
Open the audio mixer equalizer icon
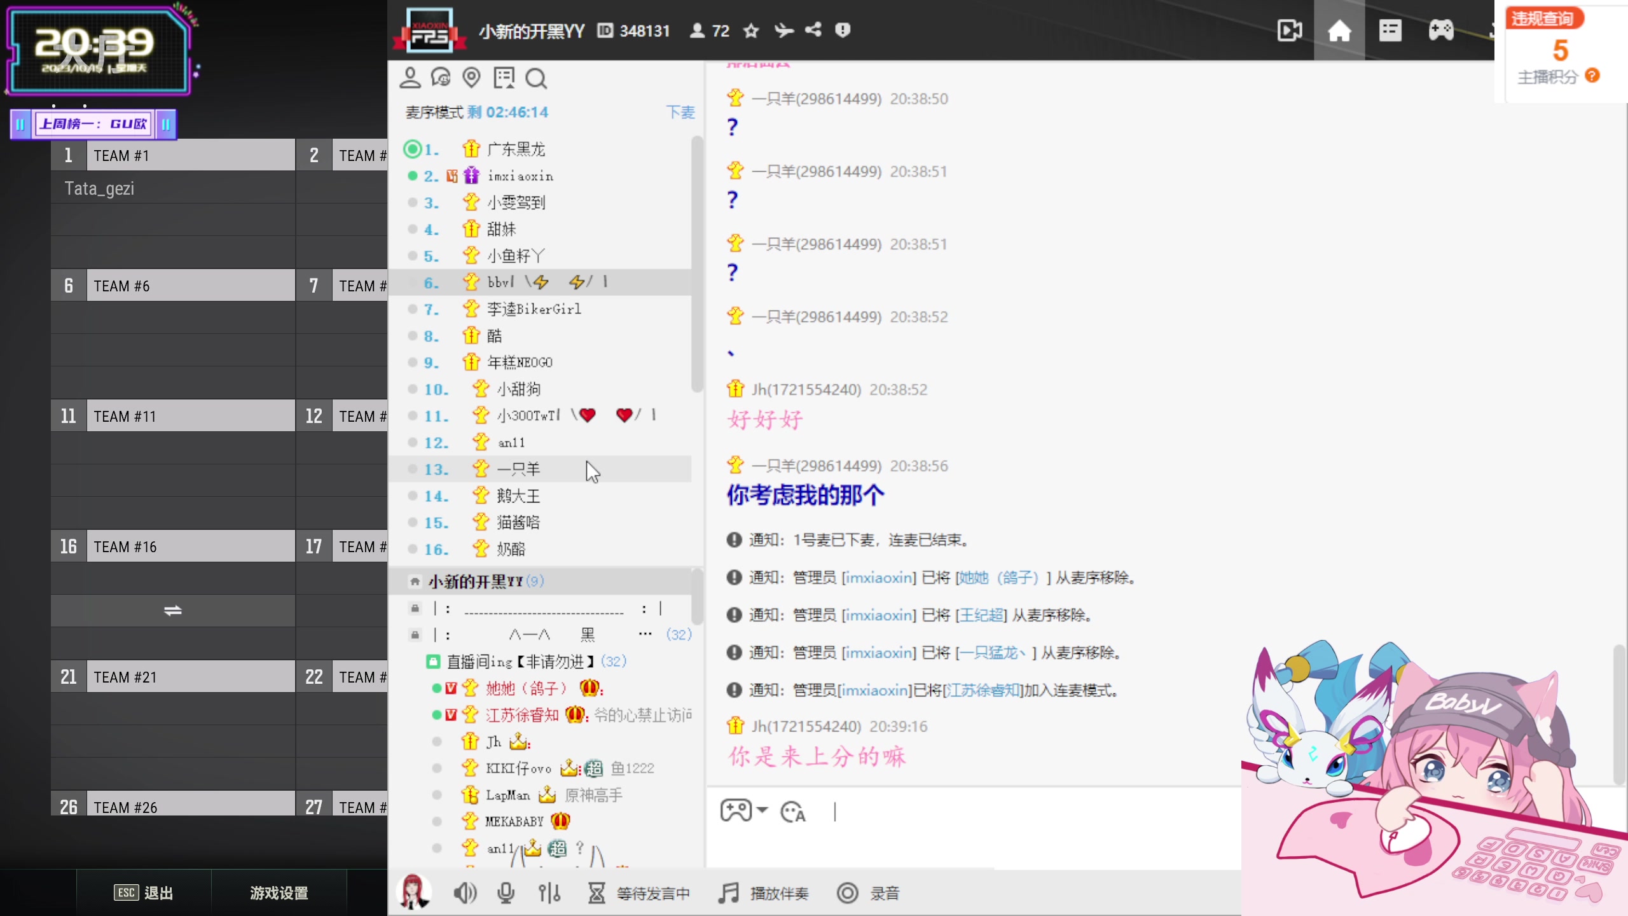click(x=549, y=893)
